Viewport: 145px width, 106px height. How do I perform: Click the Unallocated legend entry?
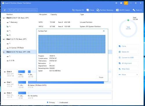coord(63,103)
